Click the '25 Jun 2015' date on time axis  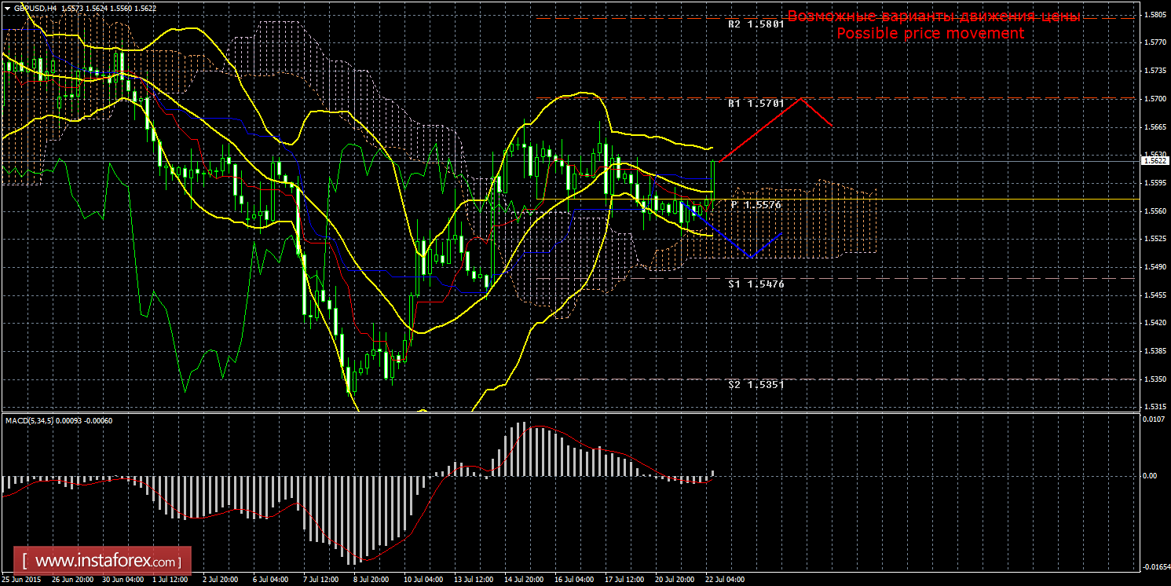(x=23, y=580)
